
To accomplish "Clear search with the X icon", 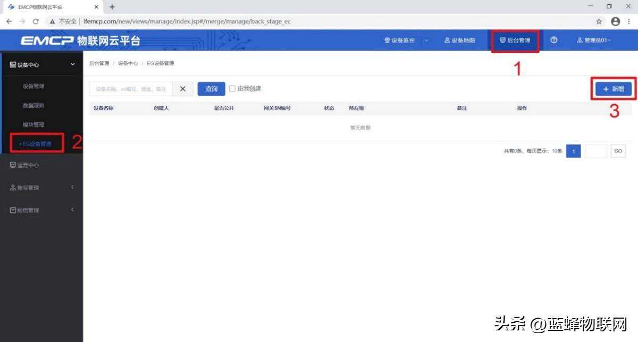I will 183,89.
